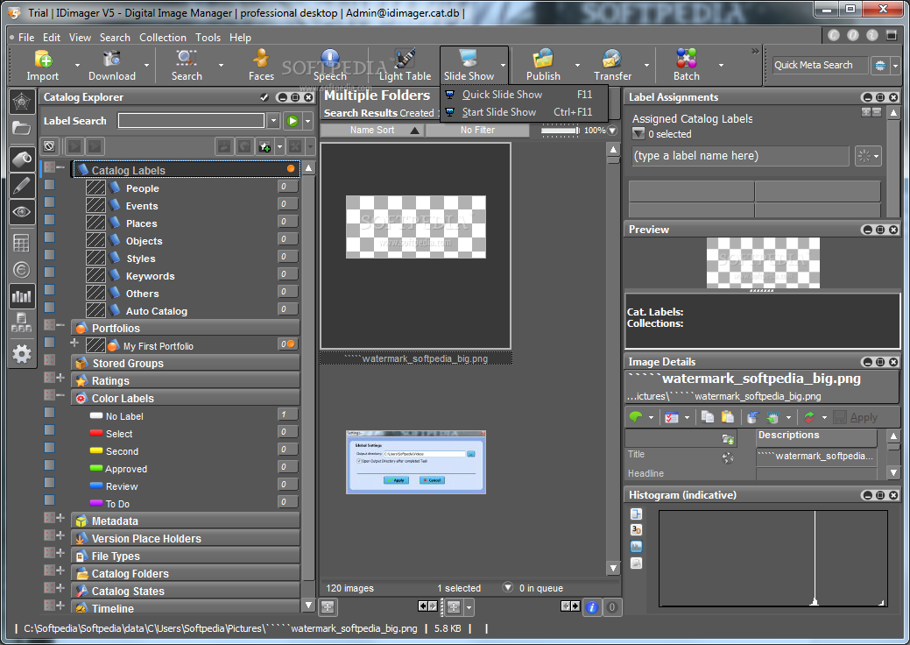Click the blue info icon below thumbnails
The width and height of the screenshot is (910, 645).
coord(591,607)
